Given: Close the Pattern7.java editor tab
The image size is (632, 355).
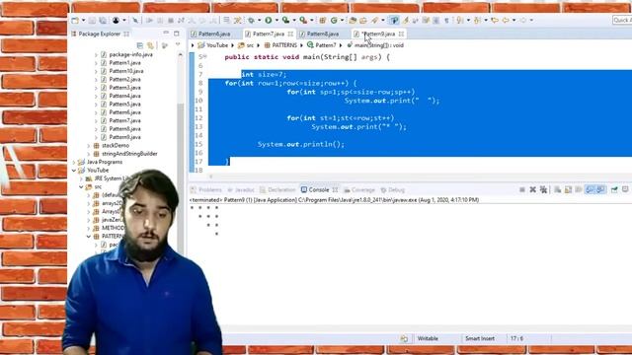Looking at the screenshot, I should [290, 34].
